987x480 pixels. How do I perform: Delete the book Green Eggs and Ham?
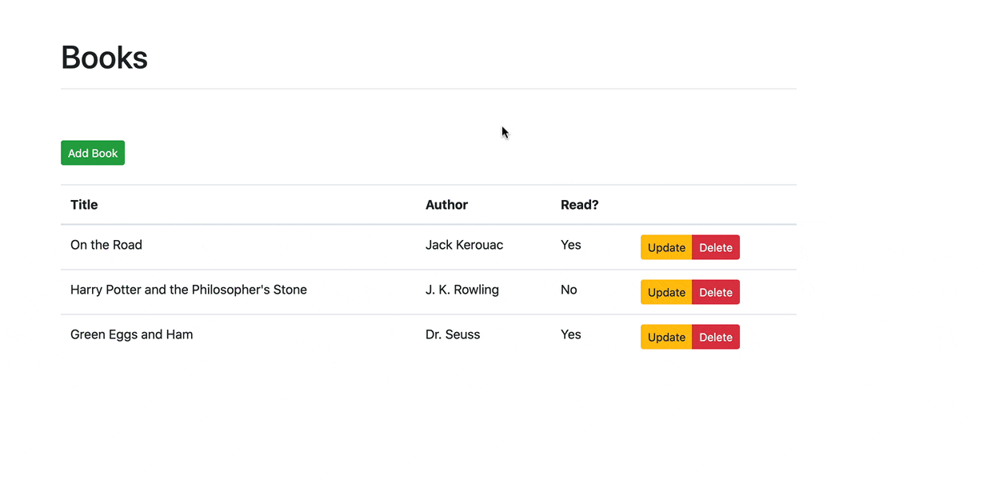[x=715, y=337]
